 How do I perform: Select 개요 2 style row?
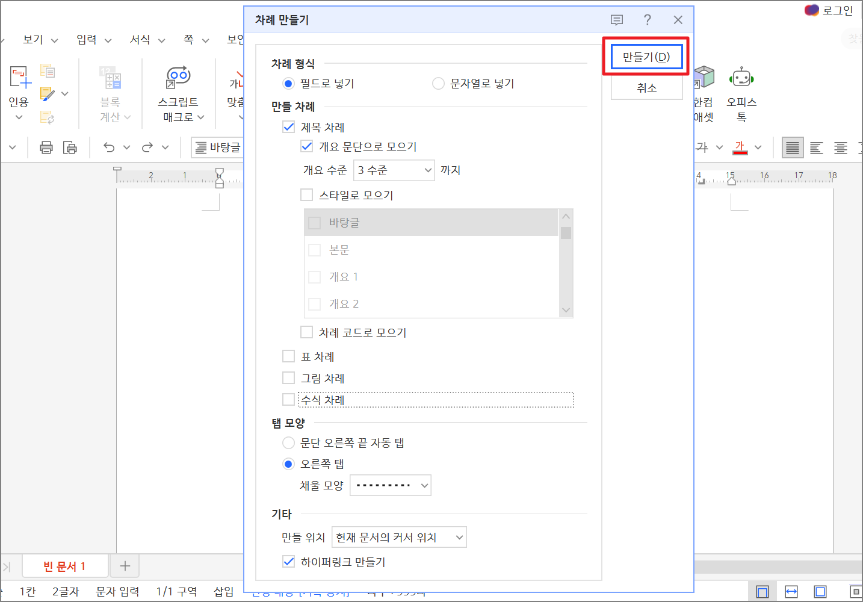[x=431, y=303]
